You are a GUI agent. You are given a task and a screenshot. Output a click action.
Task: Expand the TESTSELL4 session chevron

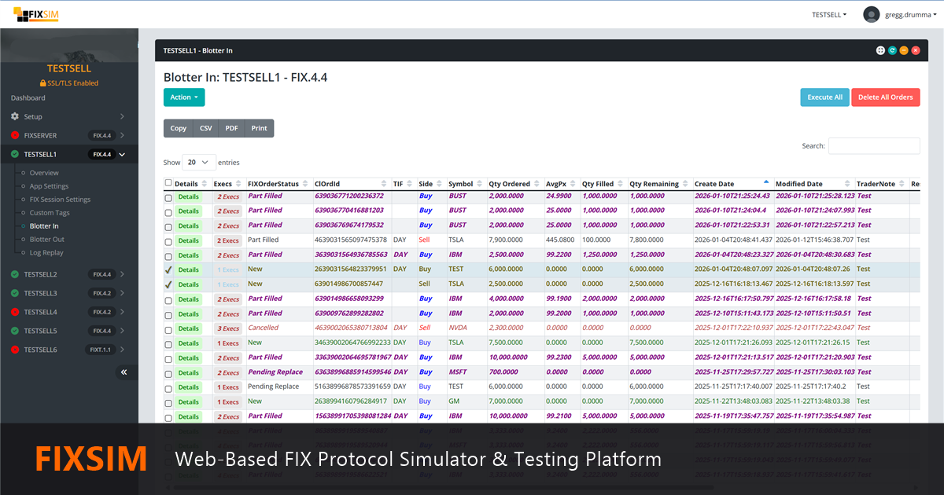point(122,312)
